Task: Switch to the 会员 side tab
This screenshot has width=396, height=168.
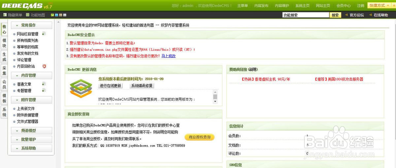Action: [x=4, y=84]
